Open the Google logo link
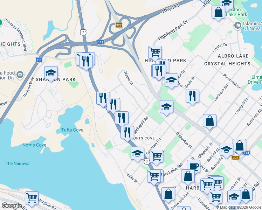262x210 pixels. click(12, 206)
